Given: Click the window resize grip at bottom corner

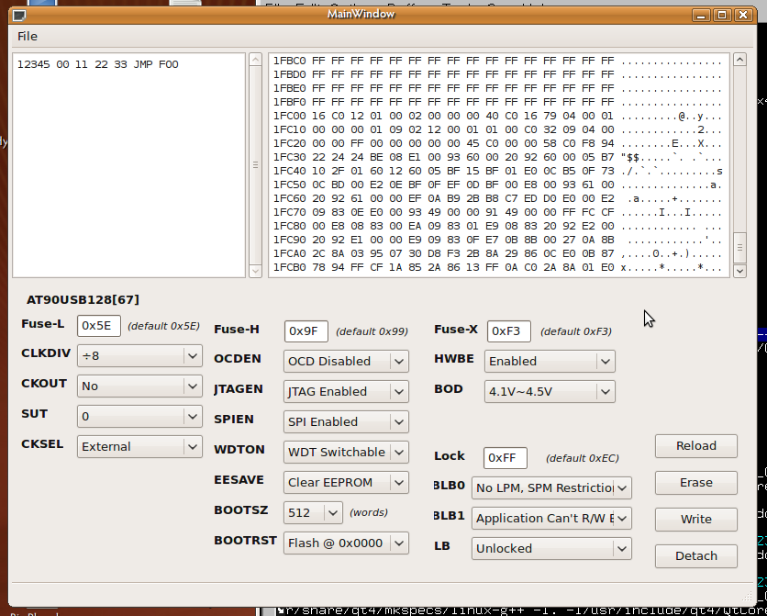Looking at the screenshot, I should tap(748, 596).
